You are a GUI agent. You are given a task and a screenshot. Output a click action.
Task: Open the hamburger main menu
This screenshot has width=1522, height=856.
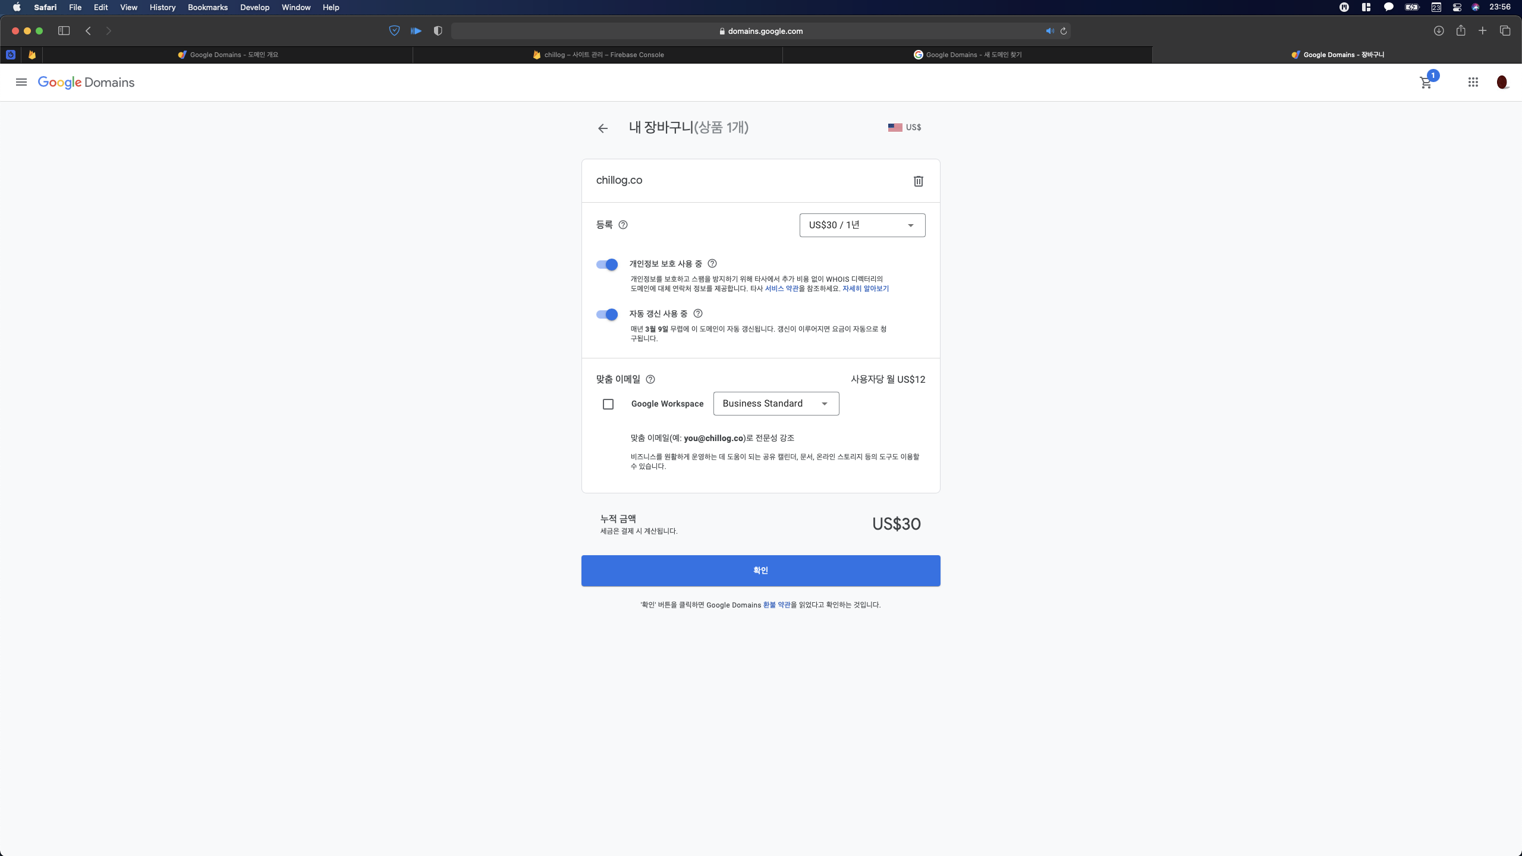[x=21, y=83]
